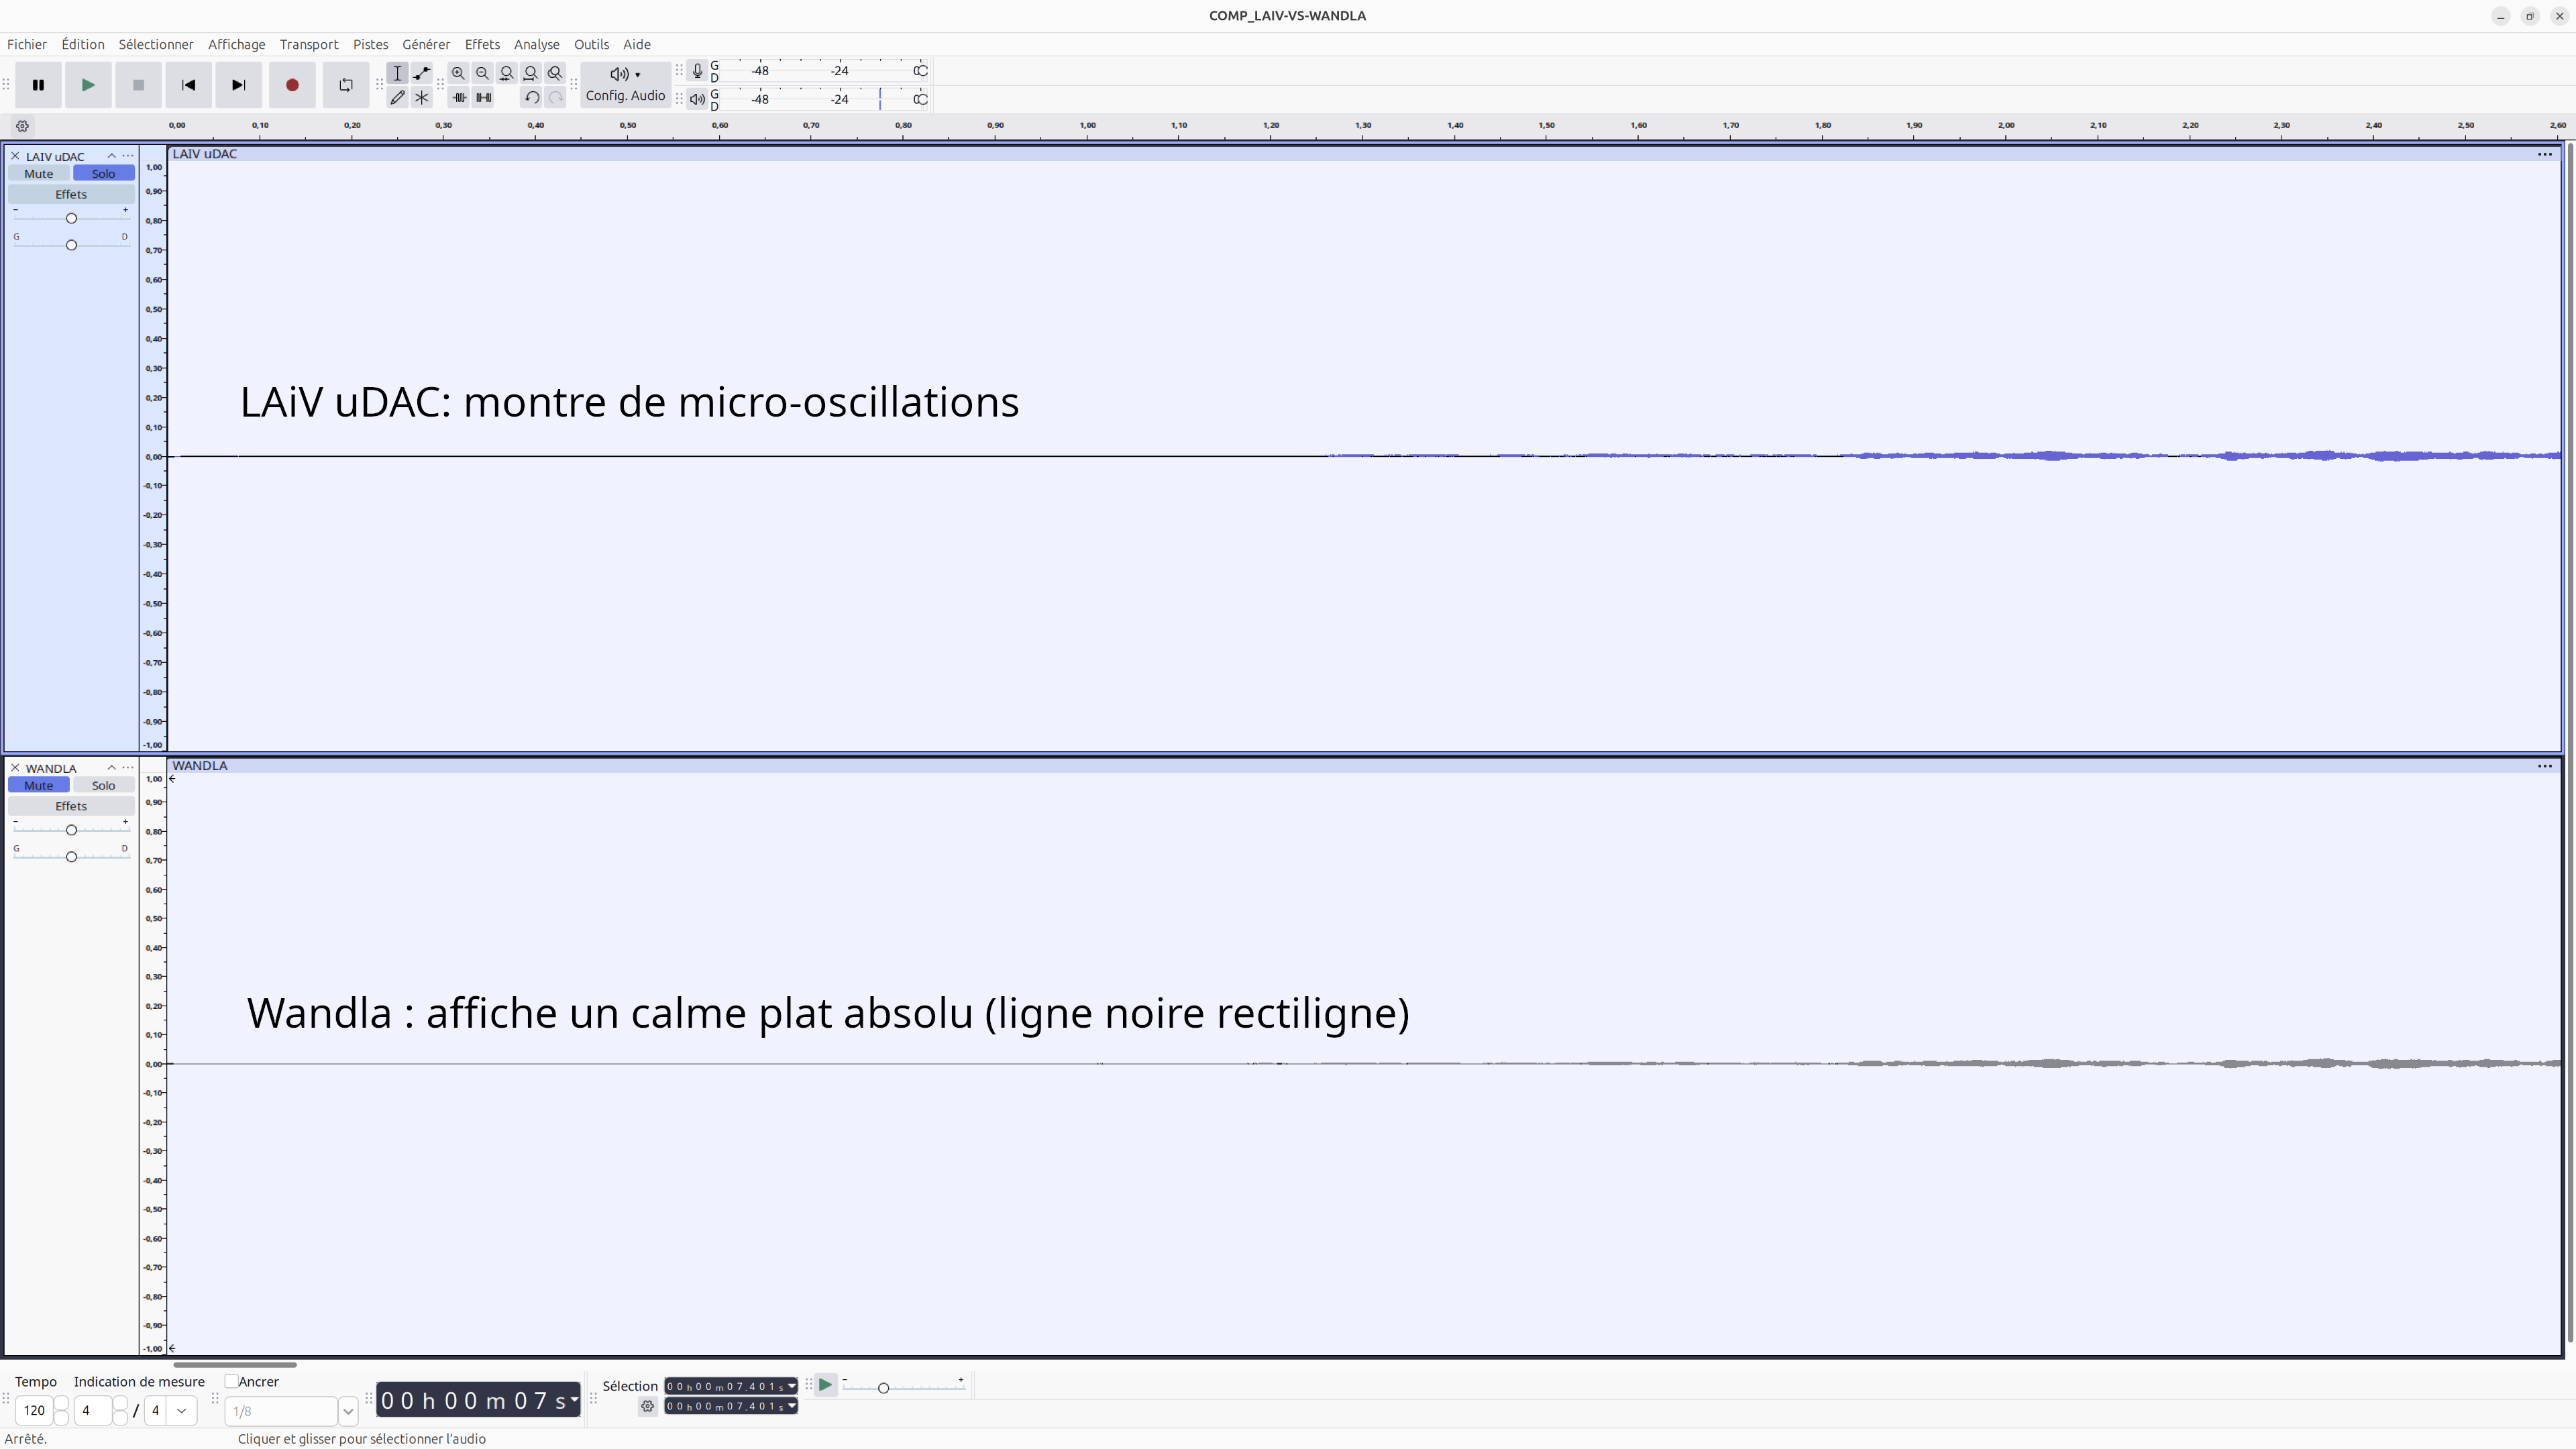Open the Générer menu

point(426,44)
